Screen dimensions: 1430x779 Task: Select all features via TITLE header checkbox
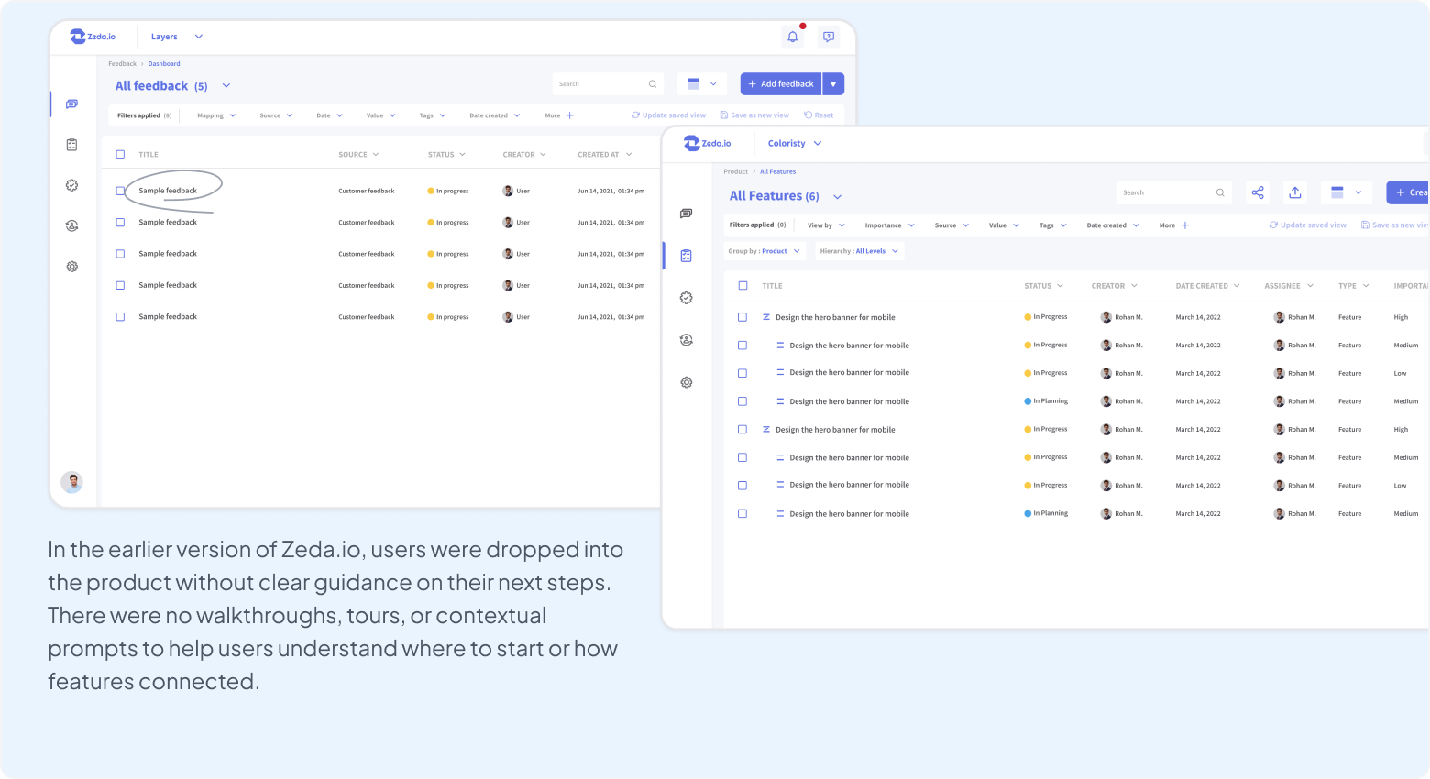click(742, 286)
